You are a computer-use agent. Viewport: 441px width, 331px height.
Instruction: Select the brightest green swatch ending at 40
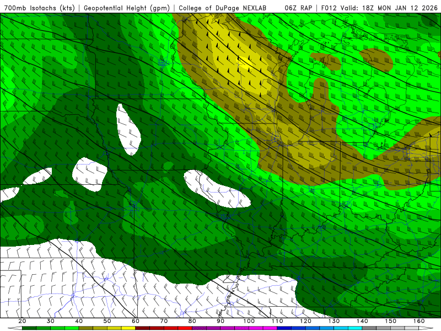point(72,328)
